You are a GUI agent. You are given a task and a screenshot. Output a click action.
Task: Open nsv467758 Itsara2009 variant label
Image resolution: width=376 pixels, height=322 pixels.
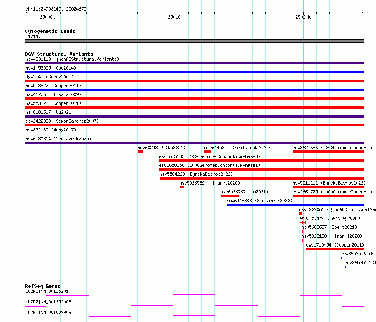(53, 94)
